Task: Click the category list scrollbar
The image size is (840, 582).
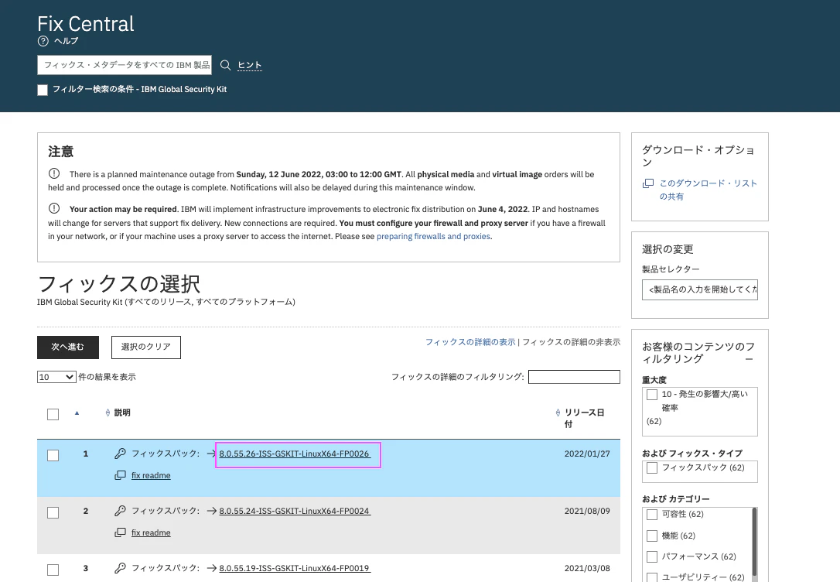Action: click(754, 541)
